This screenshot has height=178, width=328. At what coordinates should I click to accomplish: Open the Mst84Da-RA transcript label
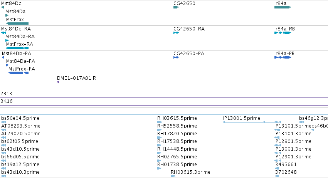click(x=20, y=37)
